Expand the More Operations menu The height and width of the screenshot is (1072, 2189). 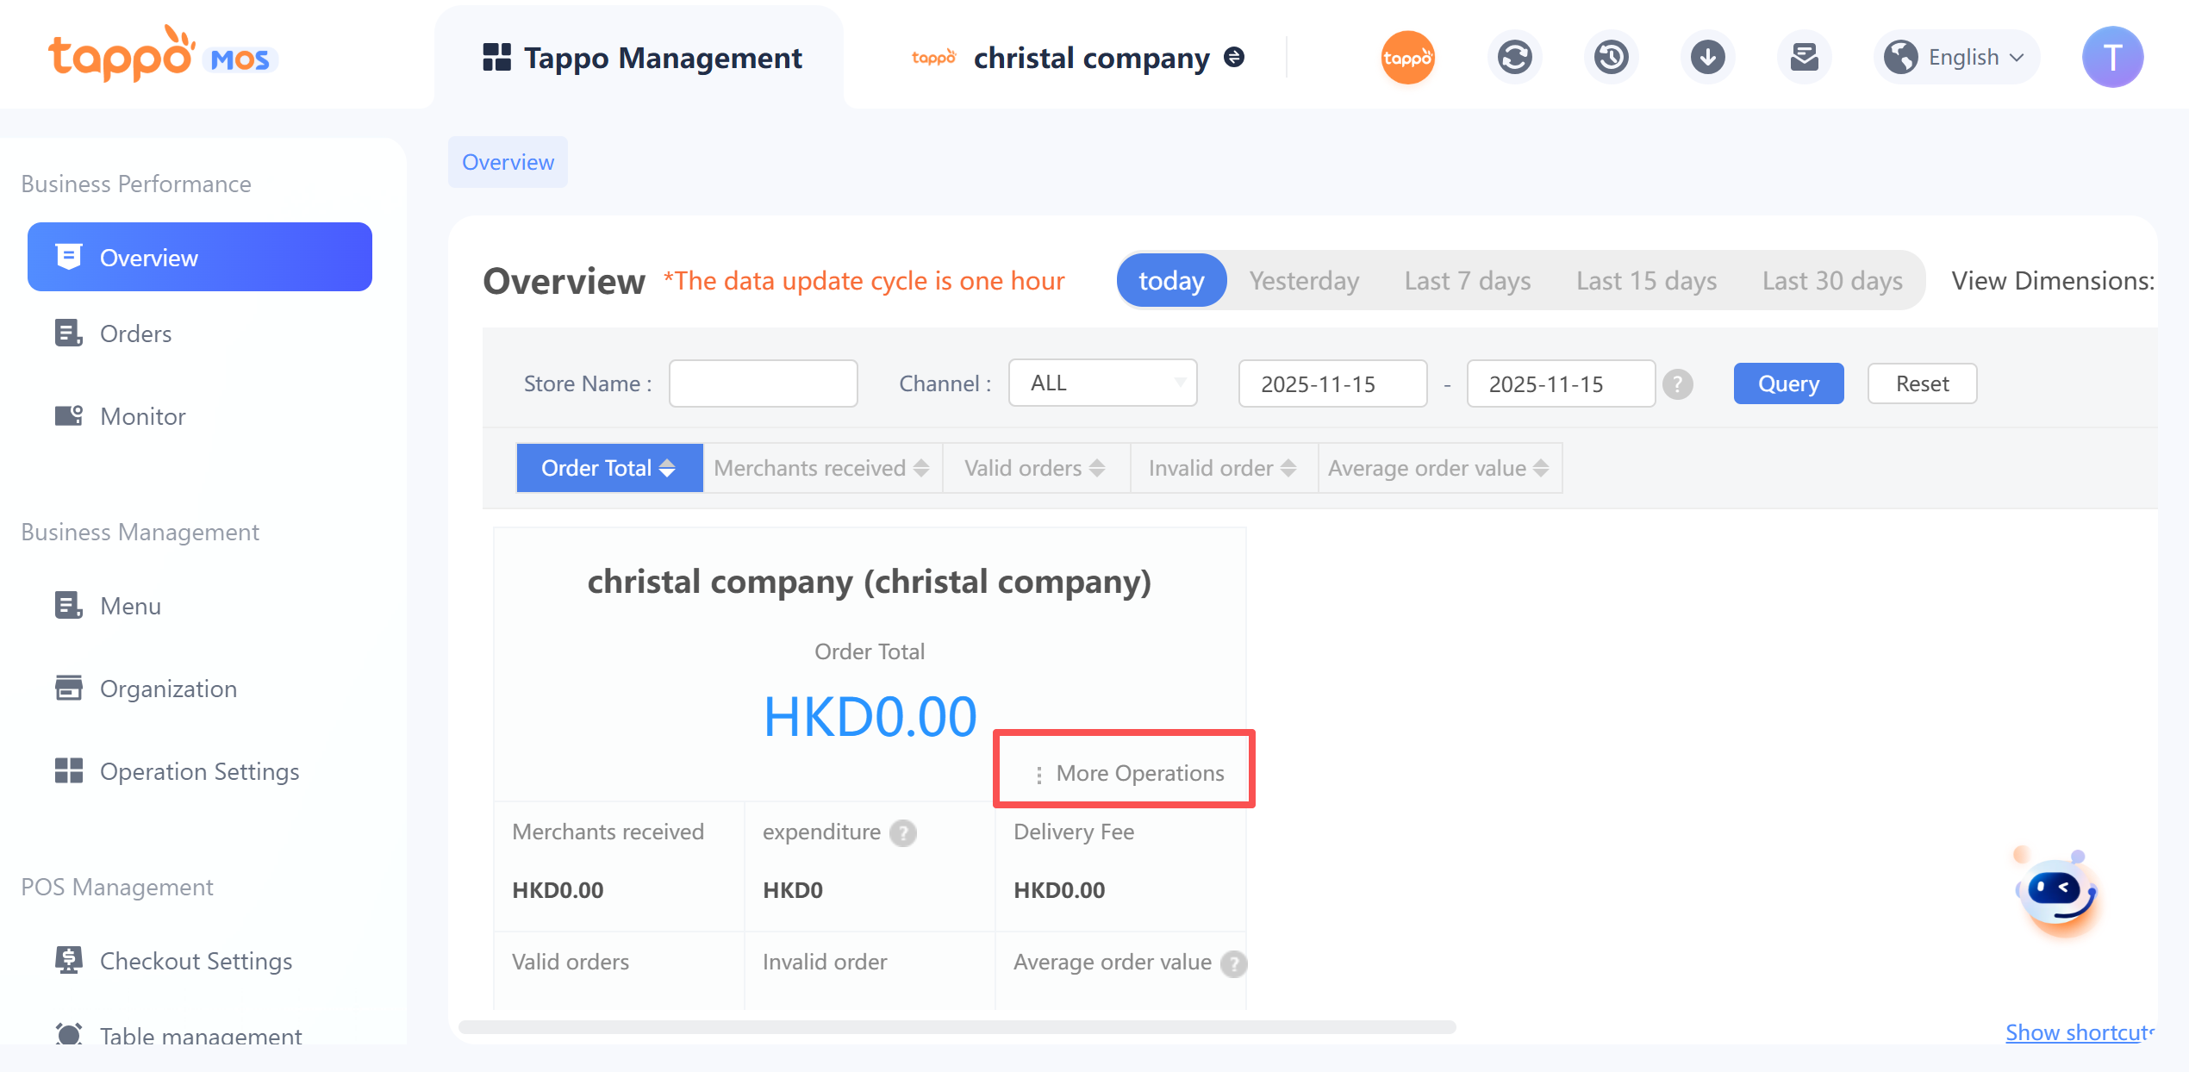click(x=1129, y=773)
